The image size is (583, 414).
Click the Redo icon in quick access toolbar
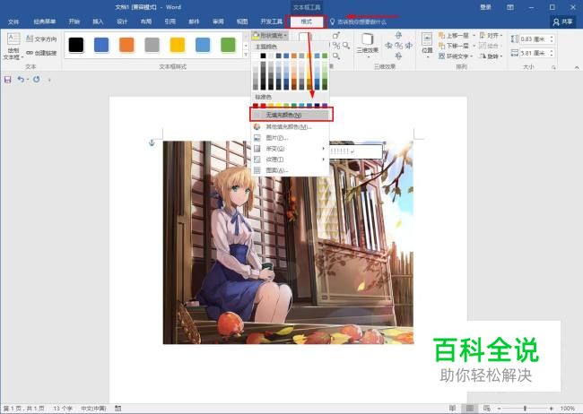click(x=37, y=79)
